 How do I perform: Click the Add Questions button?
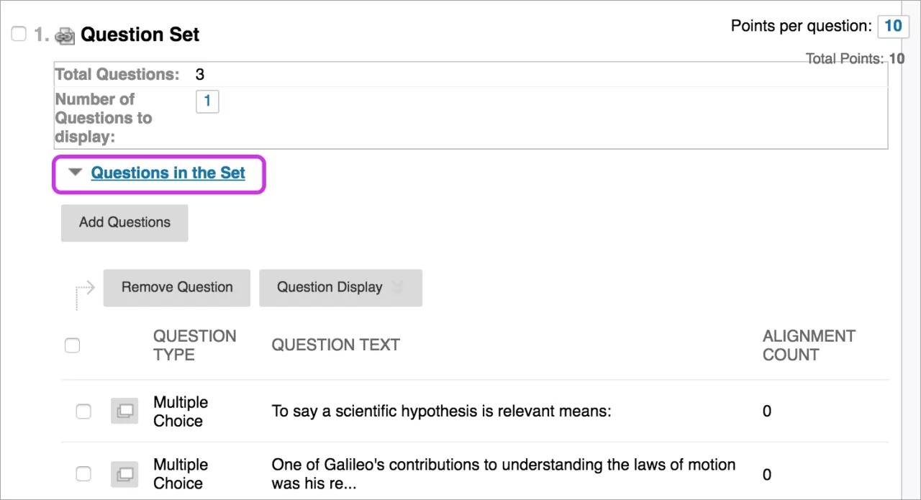(x=124, y=223)
